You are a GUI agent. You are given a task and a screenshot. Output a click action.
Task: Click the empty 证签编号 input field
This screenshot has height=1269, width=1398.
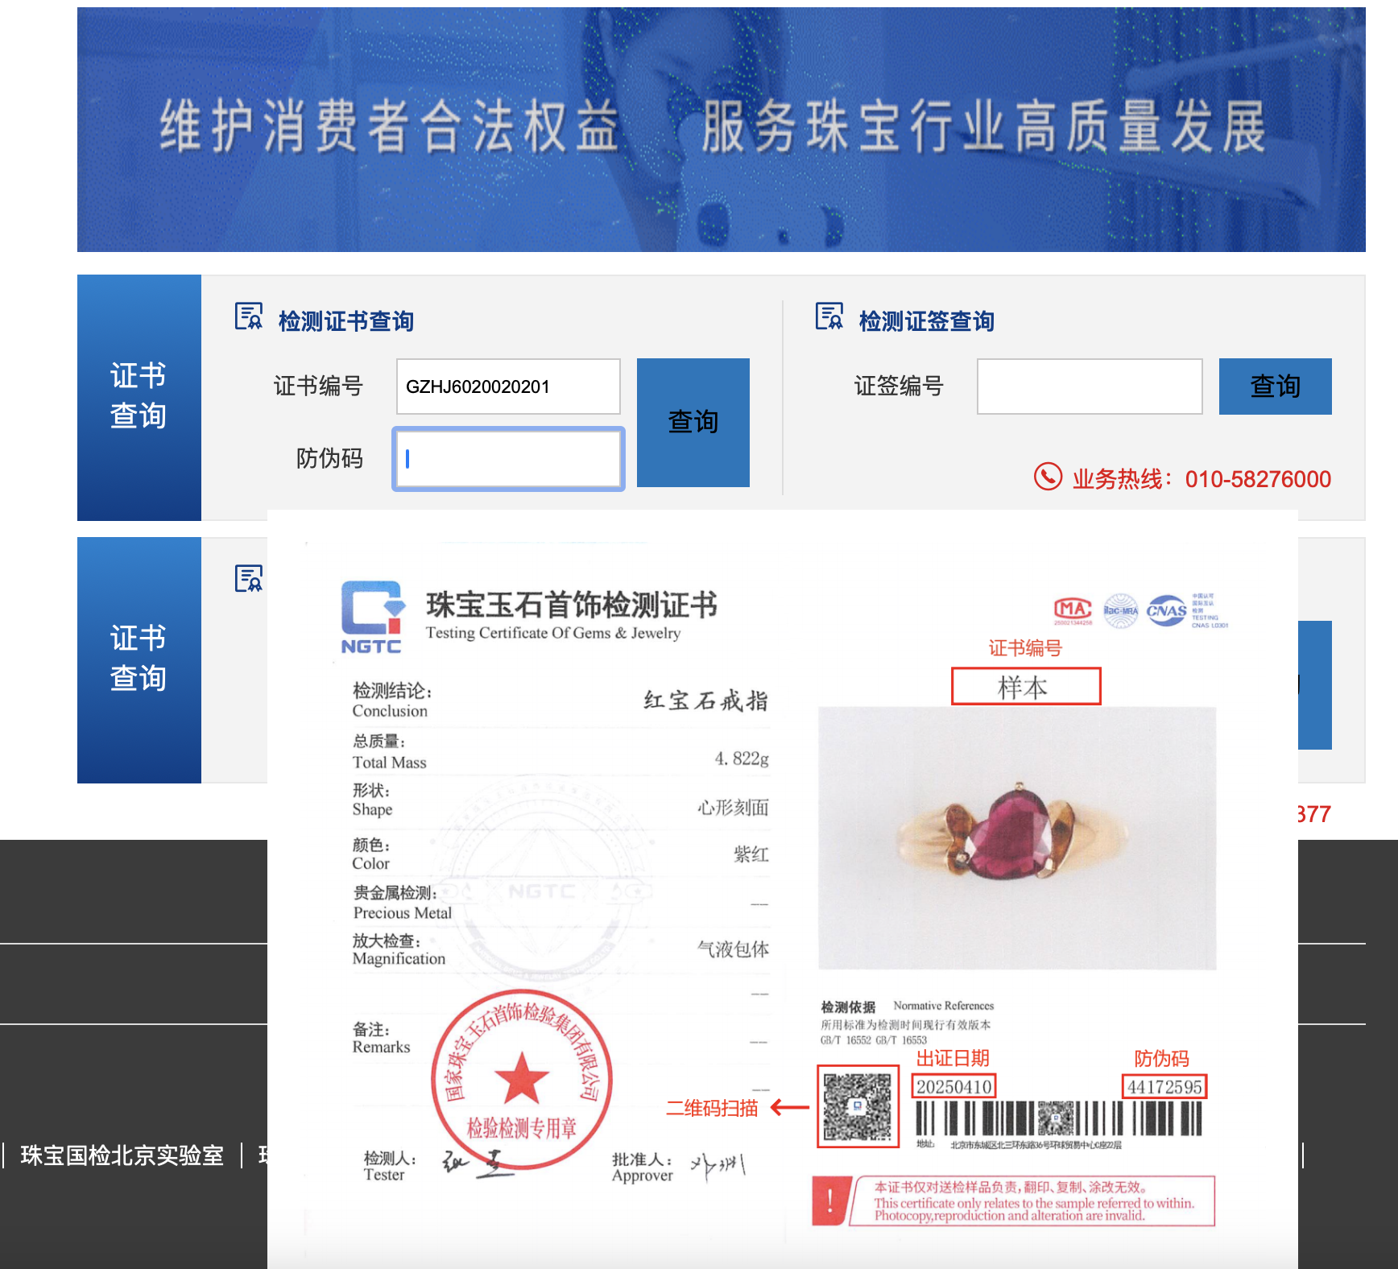click(1089, 386)
